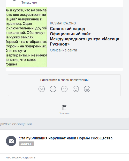Click empty gray area beneath 'Описание сайта'
This screenshot has height=161, width=129.
click(85, 60)
